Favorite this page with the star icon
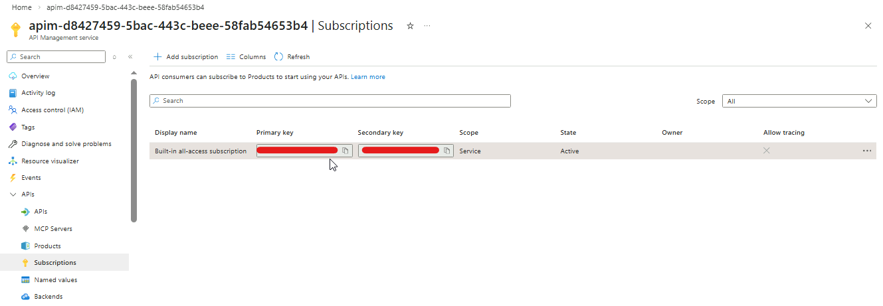The height and width of the screenshot is (306, 883). [410, 26]
